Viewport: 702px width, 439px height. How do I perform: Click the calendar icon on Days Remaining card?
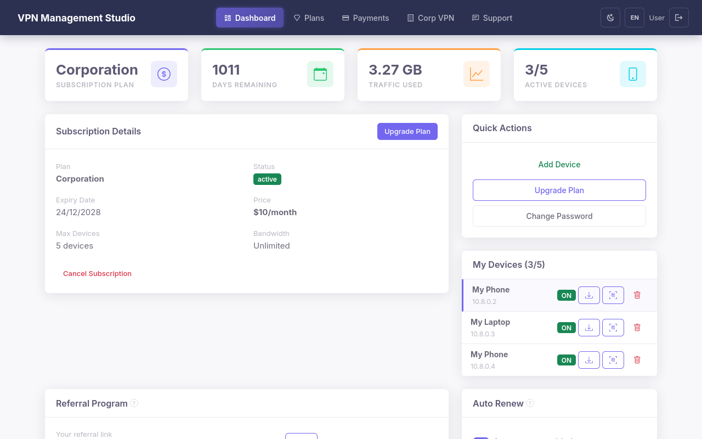click(x=320, y=74)
